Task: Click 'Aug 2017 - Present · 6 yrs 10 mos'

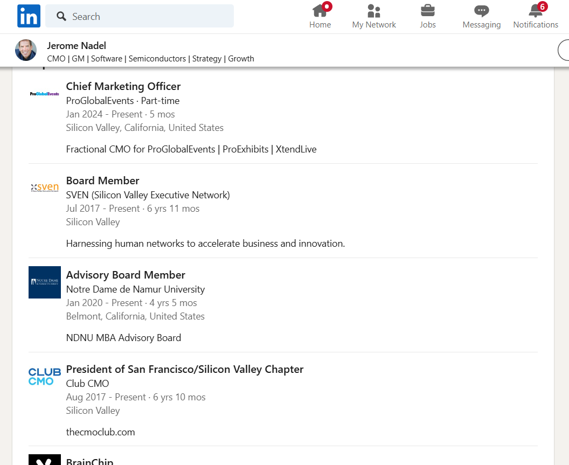Action: click(x=136, y=397)
